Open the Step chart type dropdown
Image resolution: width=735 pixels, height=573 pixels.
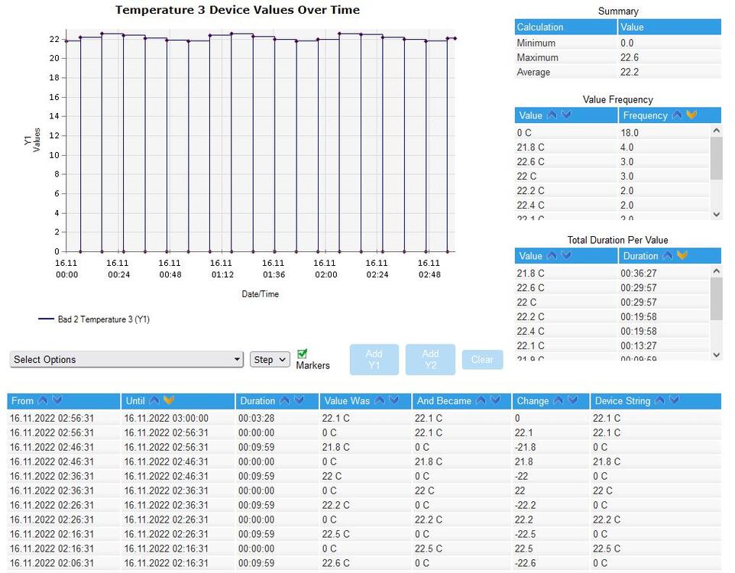pyautogui.click(x=270, y=360)
